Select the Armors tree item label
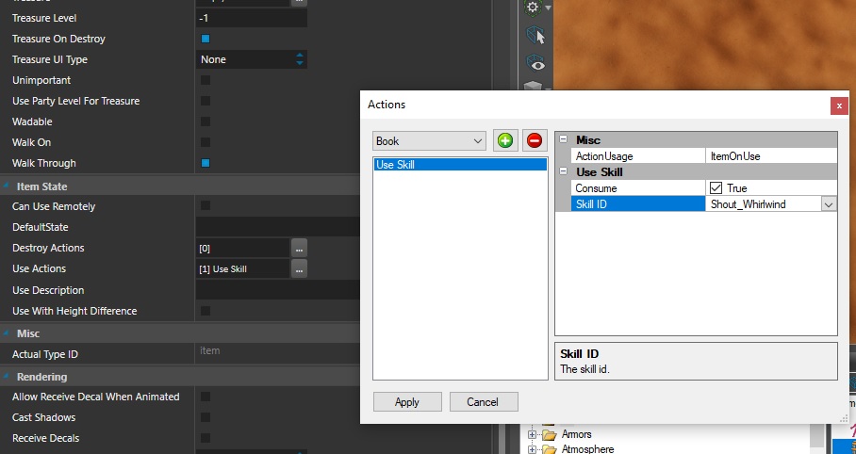Image resolution: width=856 pixels, height=454 pixels. coord(577,435)
